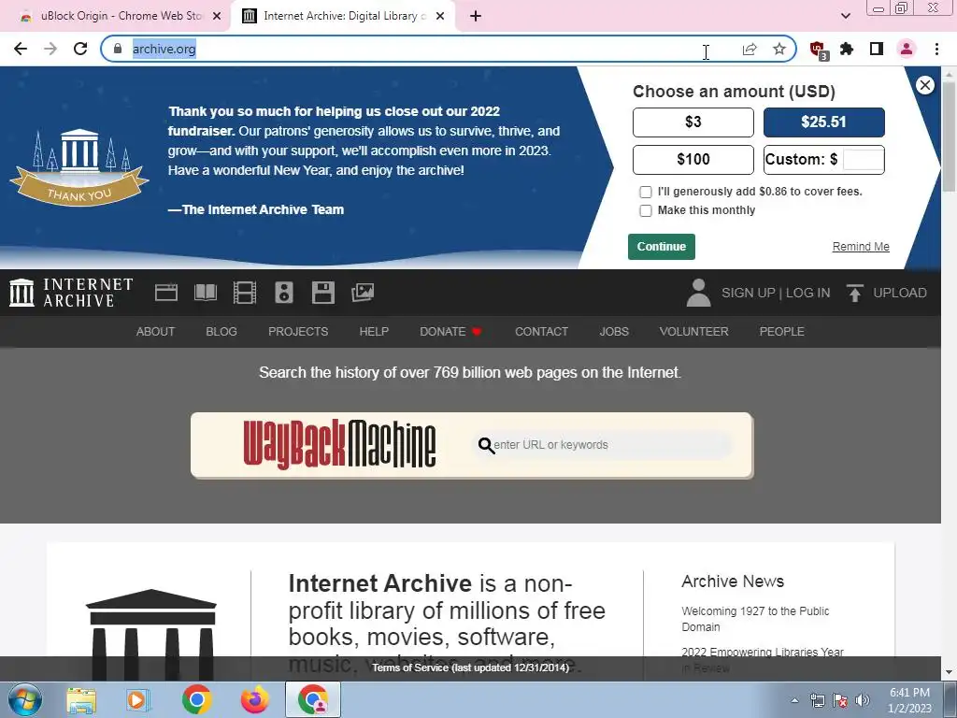Screen dimensions: 957x718
Task: Open the Texts book icon
Action: point(205,293)
